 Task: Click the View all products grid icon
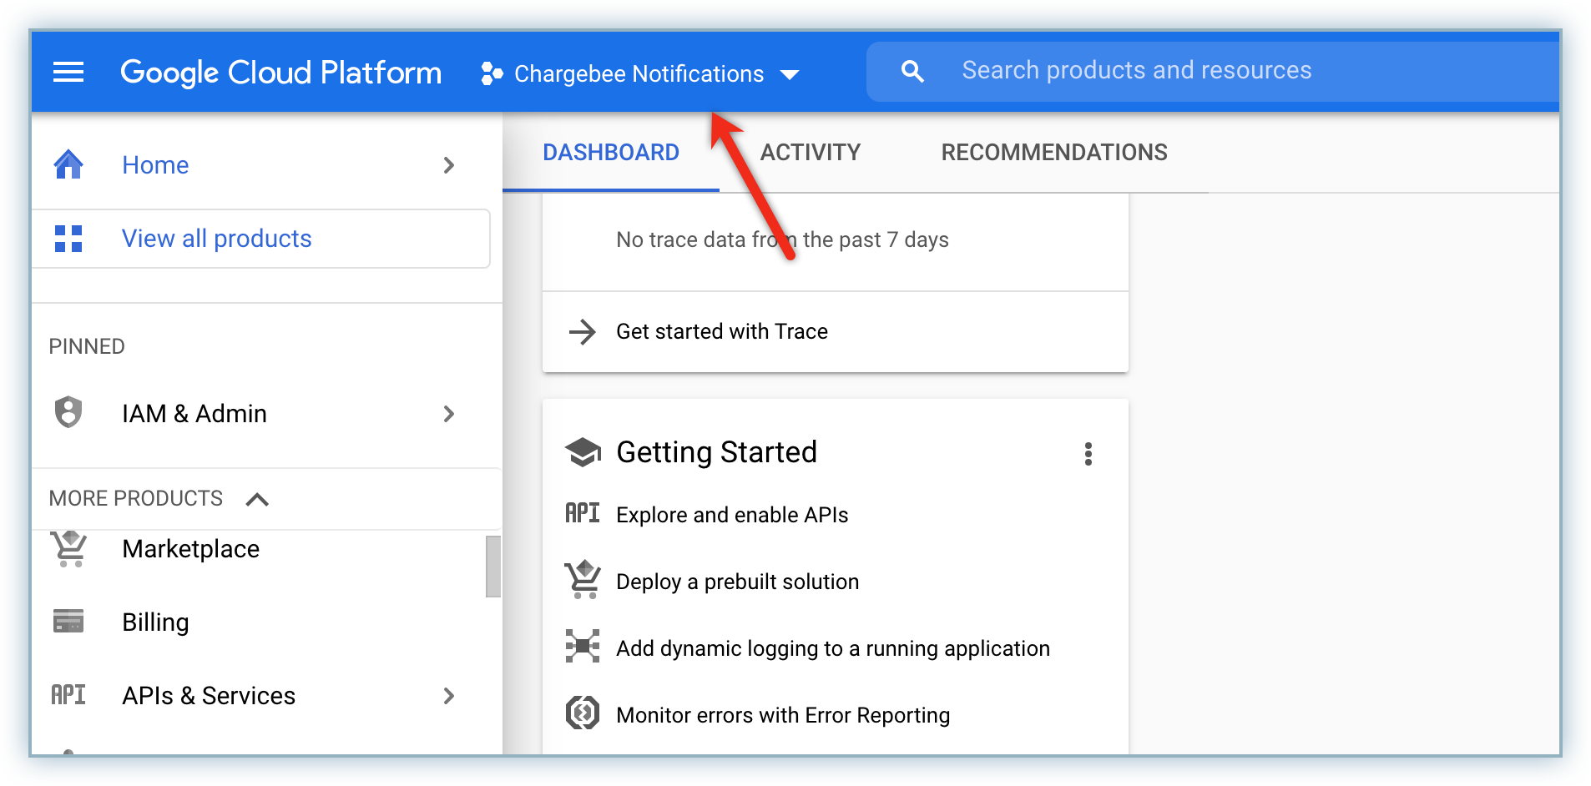click(x=68, y=239)
